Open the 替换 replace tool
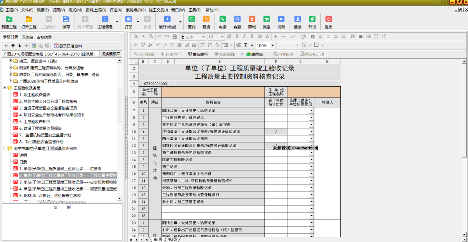The width and height of the screenshot is (468, 242). (206, 22)
